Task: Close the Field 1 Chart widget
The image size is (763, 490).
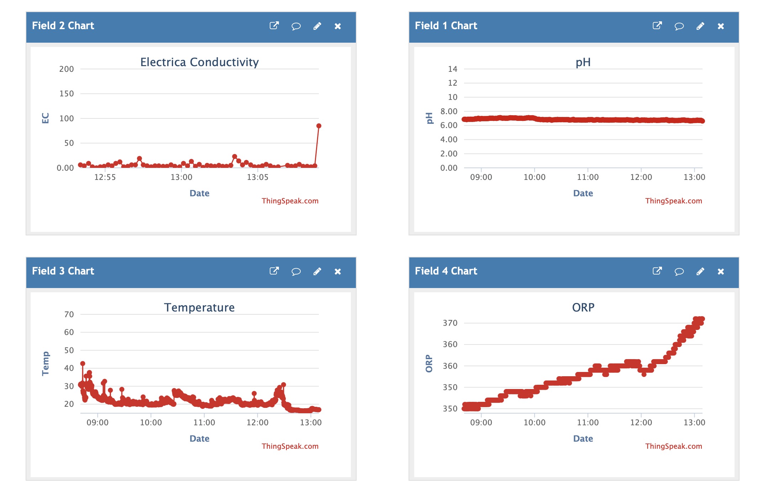Action: [x=721, y=26]
